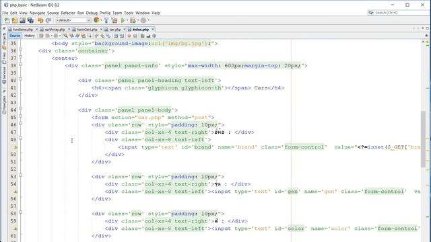Click the Clean and Build Project icon
This screenshot has width=431, height=242.
click(x=114, y=20)
